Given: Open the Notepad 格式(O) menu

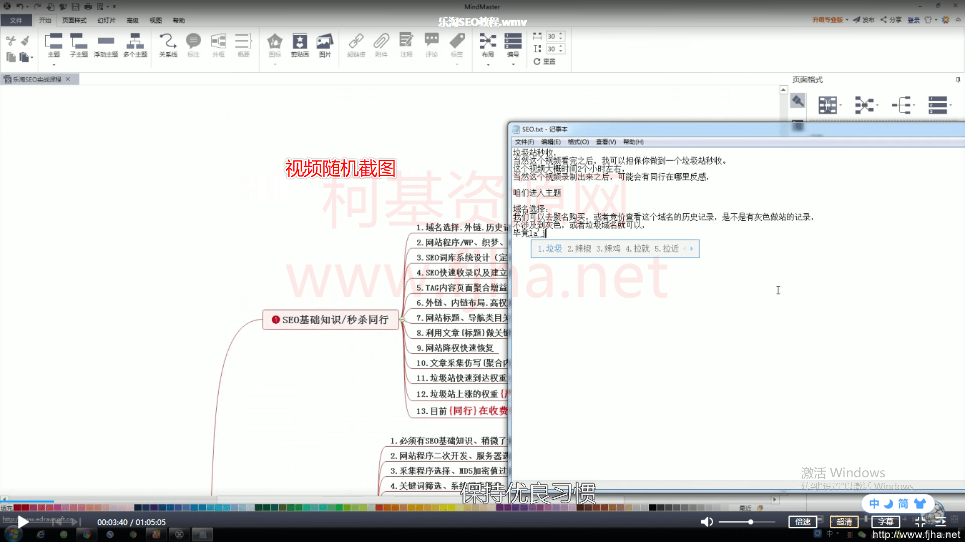Looking at the screenshot, I should tap(578, 142).
